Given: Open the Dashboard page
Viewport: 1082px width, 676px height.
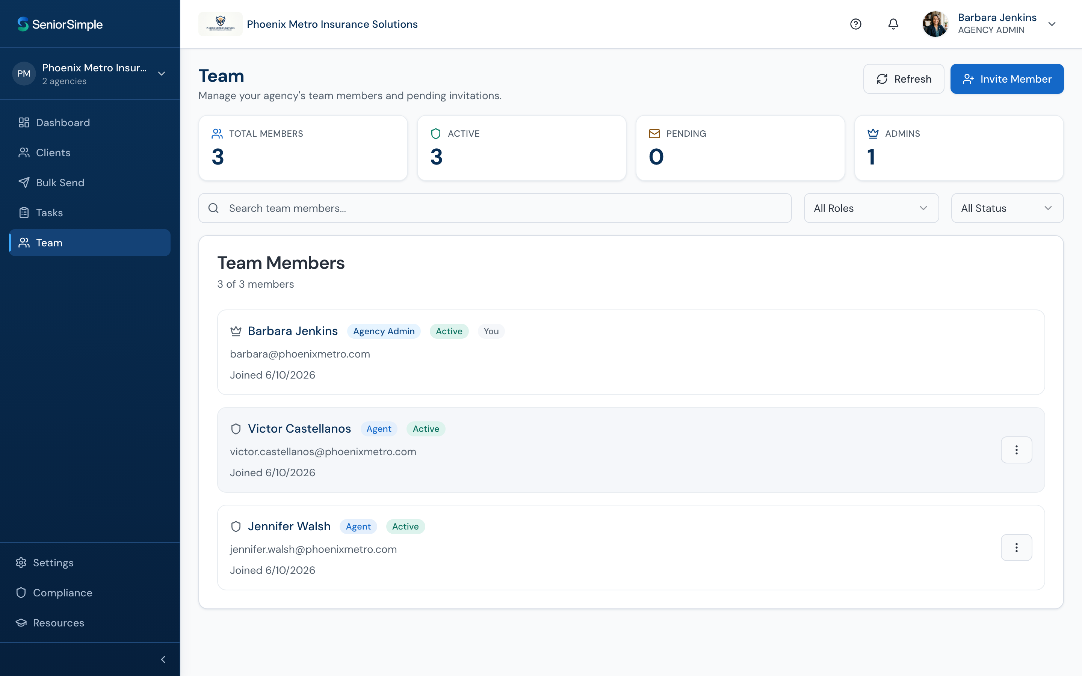Looking at the screenshot, I should 90,122.
